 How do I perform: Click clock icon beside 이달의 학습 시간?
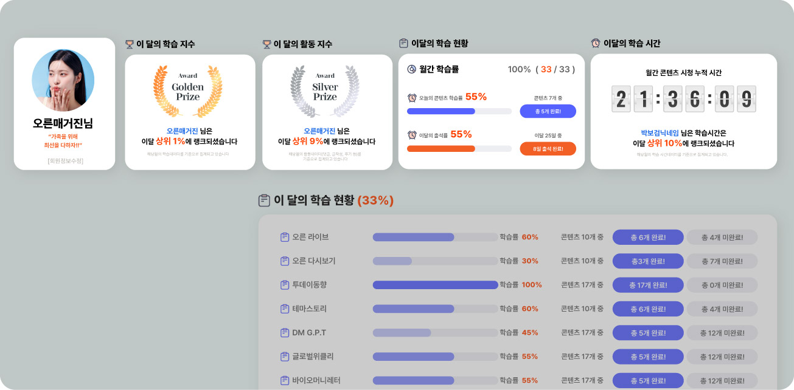(596, 43)
